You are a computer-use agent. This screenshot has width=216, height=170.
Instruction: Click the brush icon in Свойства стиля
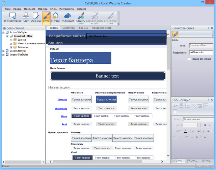pyautogui.click(x=175, y=34)
